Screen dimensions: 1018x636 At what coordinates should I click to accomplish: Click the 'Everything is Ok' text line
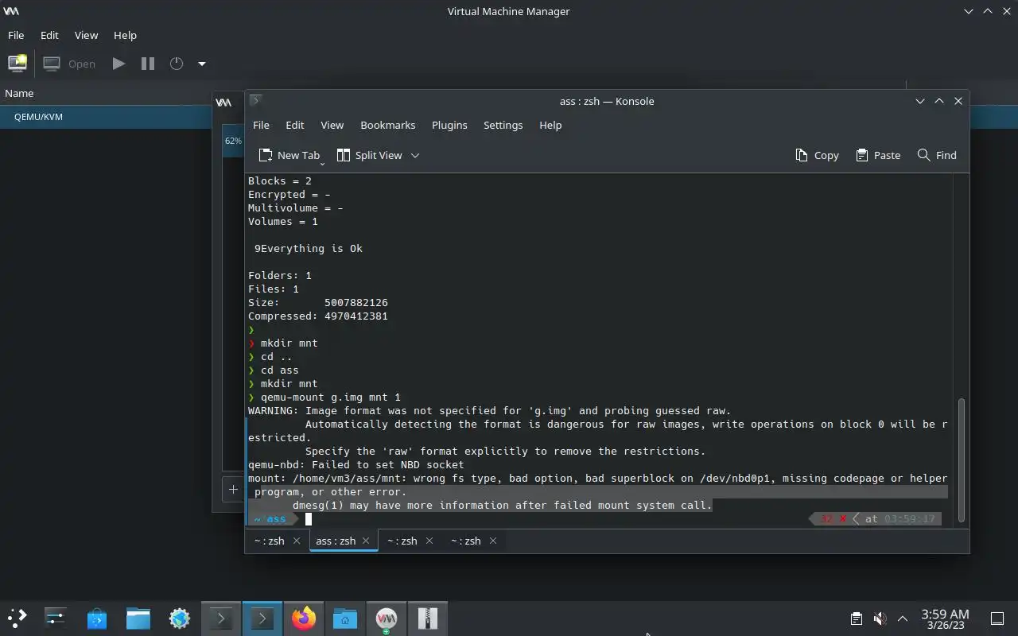click(x=309, y=249)
